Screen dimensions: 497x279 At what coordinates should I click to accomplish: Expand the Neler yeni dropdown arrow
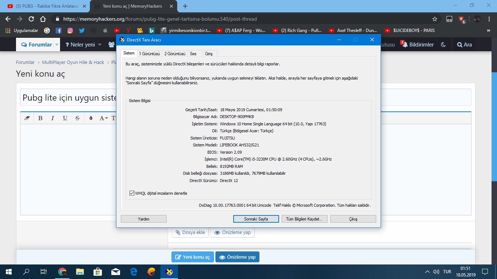[x=100, y=45]
